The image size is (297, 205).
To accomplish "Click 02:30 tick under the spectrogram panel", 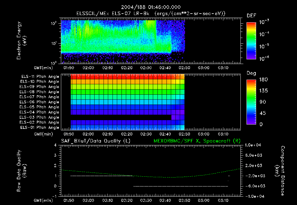I will (146, 68).
